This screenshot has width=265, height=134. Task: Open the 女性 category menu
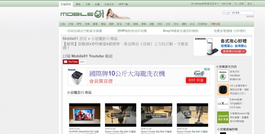click(168, 24)
